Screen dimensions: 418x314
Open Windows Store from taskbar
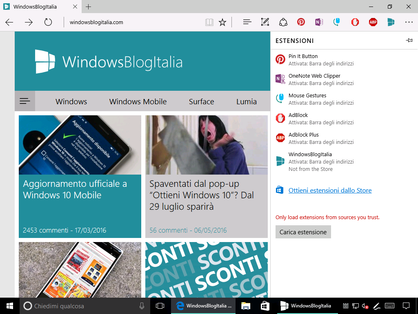(x=265, y=306)
